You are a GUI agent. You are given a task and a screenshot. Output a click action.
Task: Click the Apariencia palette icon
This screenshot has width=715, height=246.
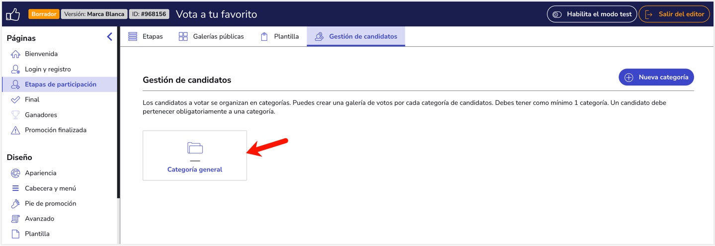click(15, 173)
